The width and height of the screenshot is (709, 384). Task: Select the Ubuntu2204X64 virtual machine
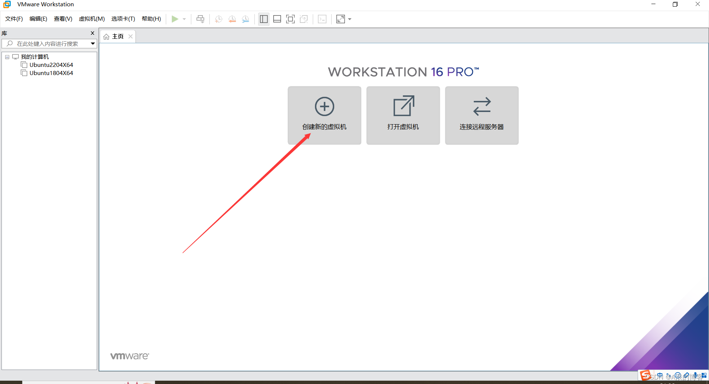(x=51, y=65)
